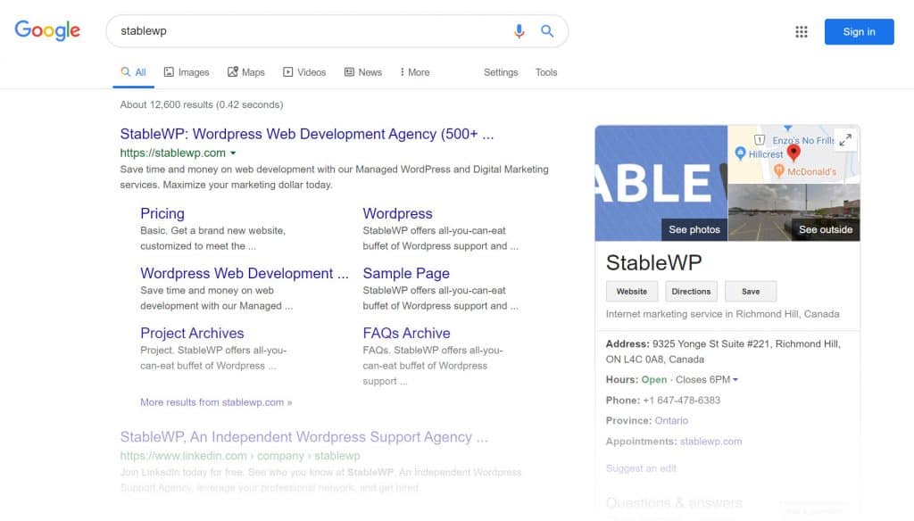Expand the map with fullscreen arrows icon
Screen dimensions: 914x521
click(845, 139)
